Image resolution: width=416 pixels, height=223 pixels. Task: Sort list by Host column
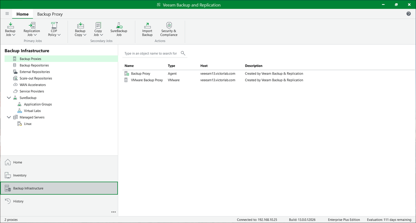204,66
